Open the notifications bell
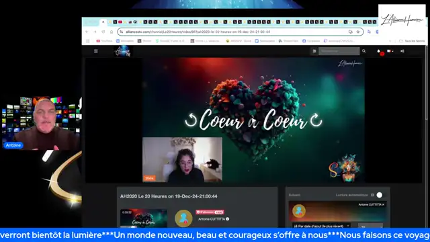 point(379,51)
